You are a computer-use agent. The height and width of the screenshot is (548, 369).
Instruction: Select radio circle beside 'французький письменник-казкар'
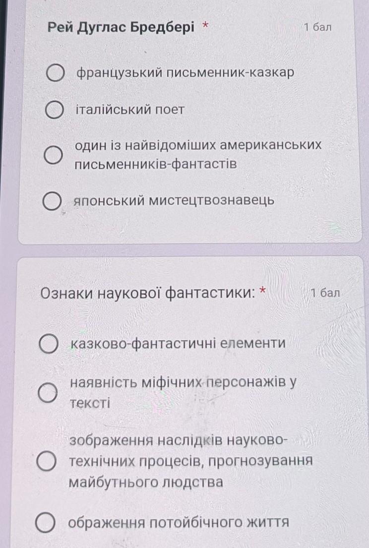click(x=55, y=73)
